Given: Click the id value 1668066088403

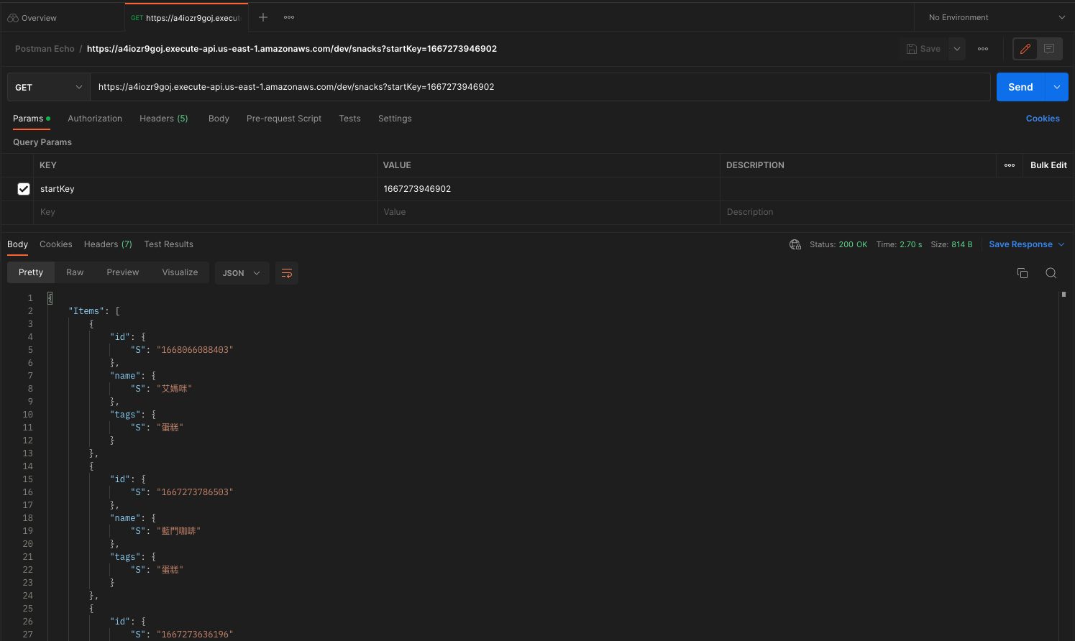Looking at the screenshot, I should pos(195,350).
